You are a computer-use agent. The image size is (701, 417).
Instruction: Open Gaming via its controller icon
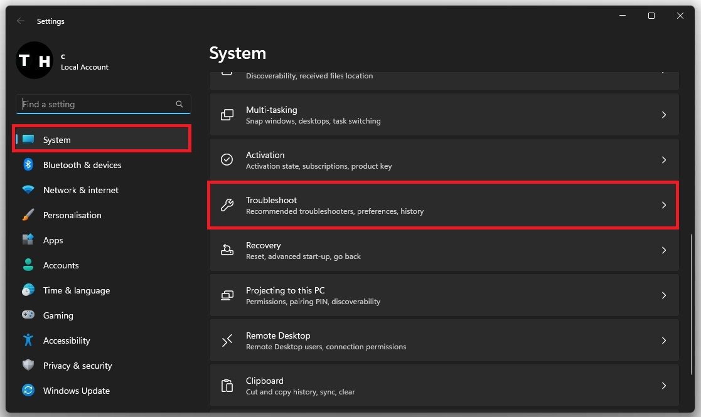pos(28,315)
